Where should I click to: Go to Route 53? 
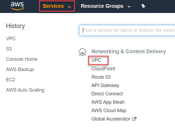(x=101, y=77)
